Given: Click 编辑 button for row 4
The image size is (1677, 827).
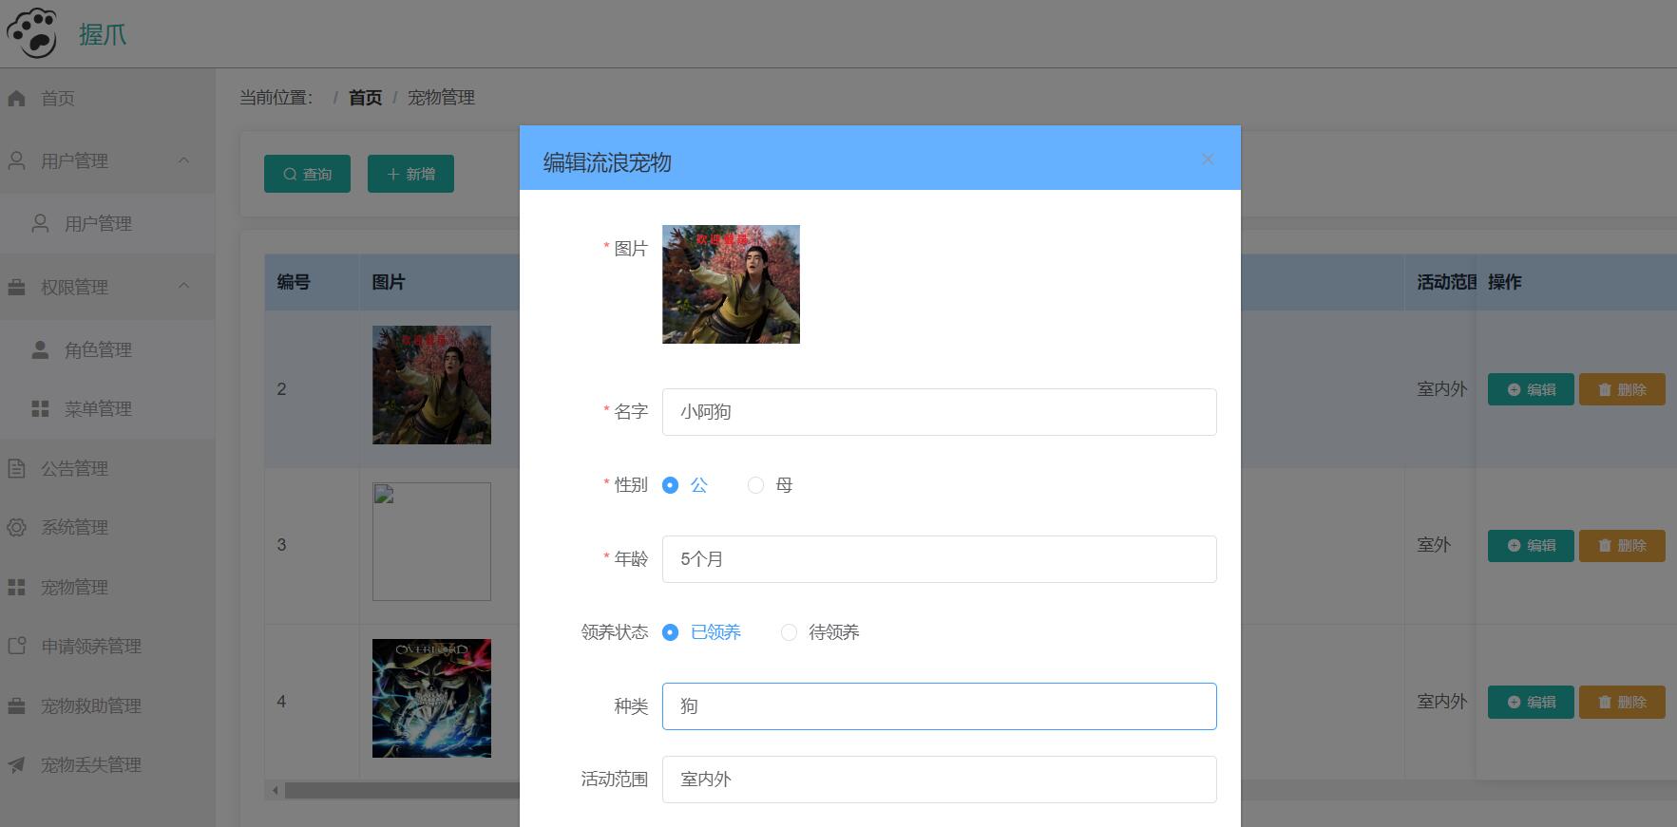Looking at the screenshot, I should tap(1531, 702).
